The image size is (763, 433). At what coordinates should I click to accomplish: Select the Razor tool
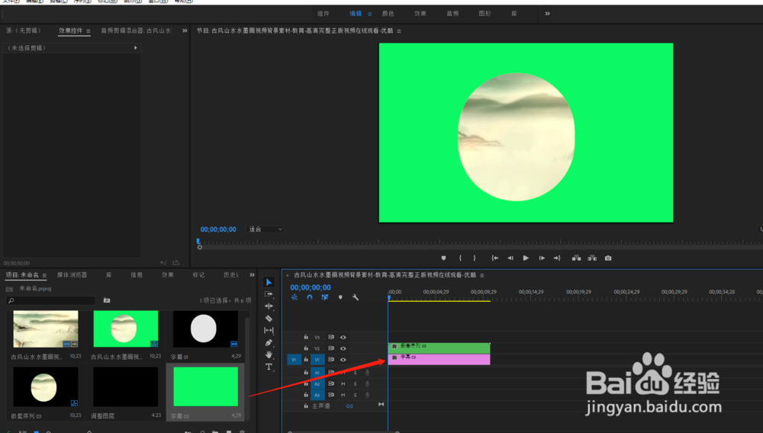269,319
